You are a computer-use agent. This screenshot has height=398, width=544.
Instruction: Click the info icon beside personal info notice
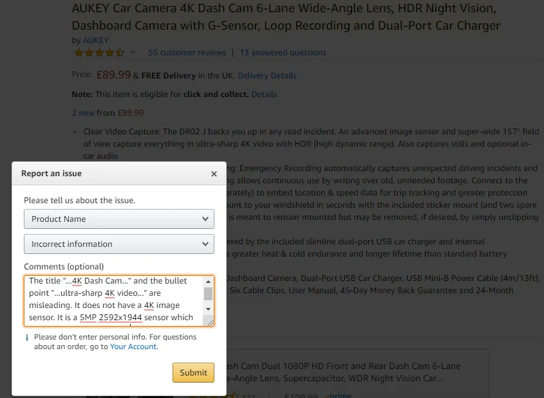coord(26,337)
